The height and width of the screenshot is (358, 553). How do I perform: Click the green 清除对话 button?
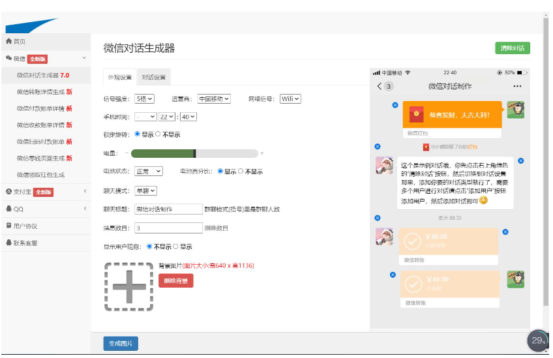513,48
